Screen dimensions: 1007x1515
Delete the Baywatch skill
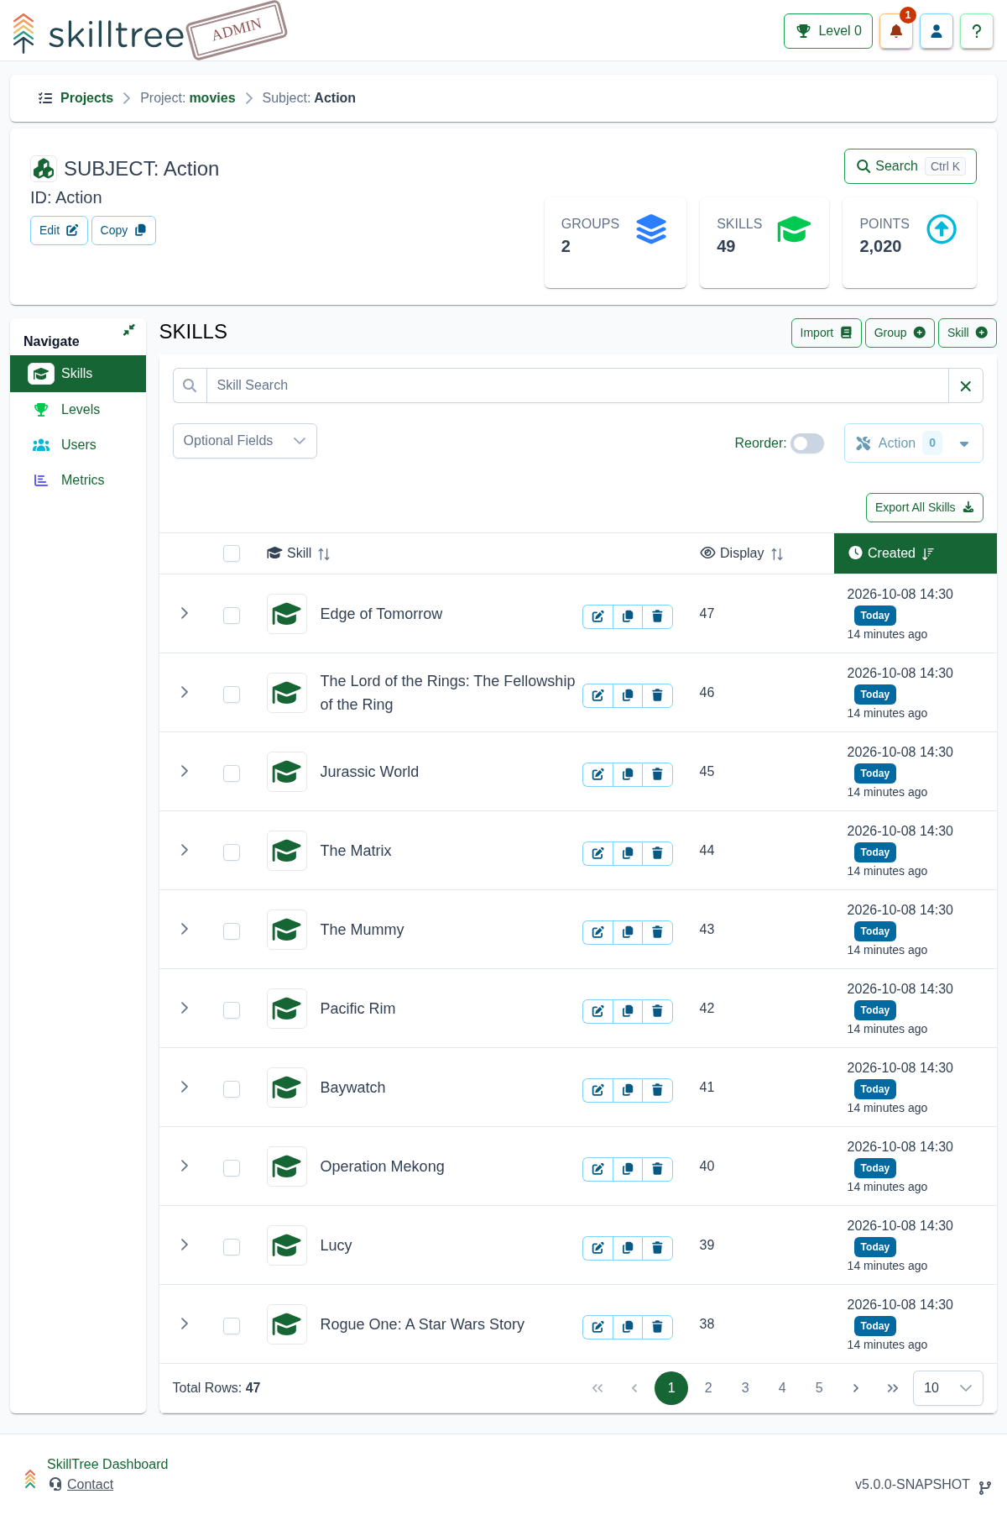[x=657, y=1090]
